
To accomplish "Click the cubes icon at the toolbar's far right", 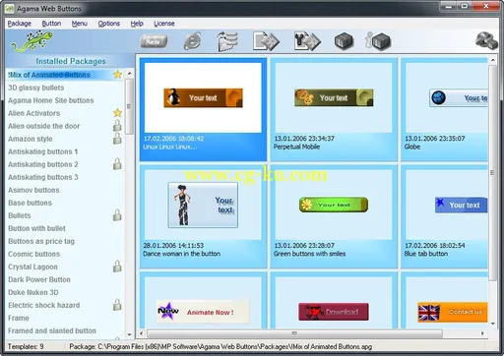I will pos(486,41).
